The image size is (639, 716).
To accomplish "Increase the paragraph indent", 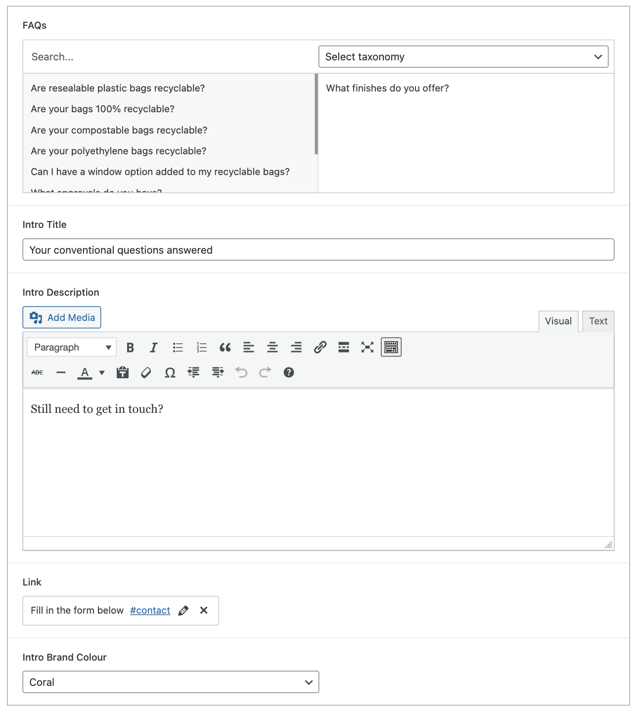I will click(x=218, y=372).
